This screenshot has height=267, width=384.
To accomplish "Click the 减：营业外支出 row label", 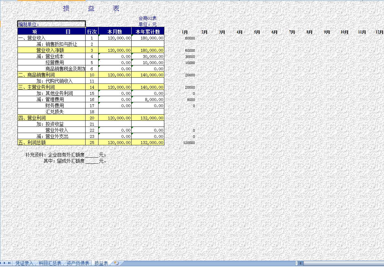I will 52,136.
